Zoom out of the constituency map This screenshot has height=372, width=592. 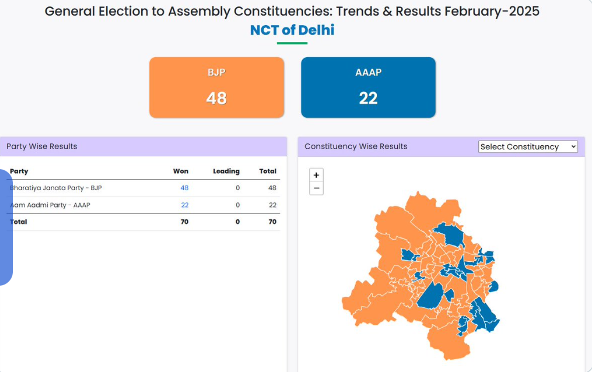[316, 188]
